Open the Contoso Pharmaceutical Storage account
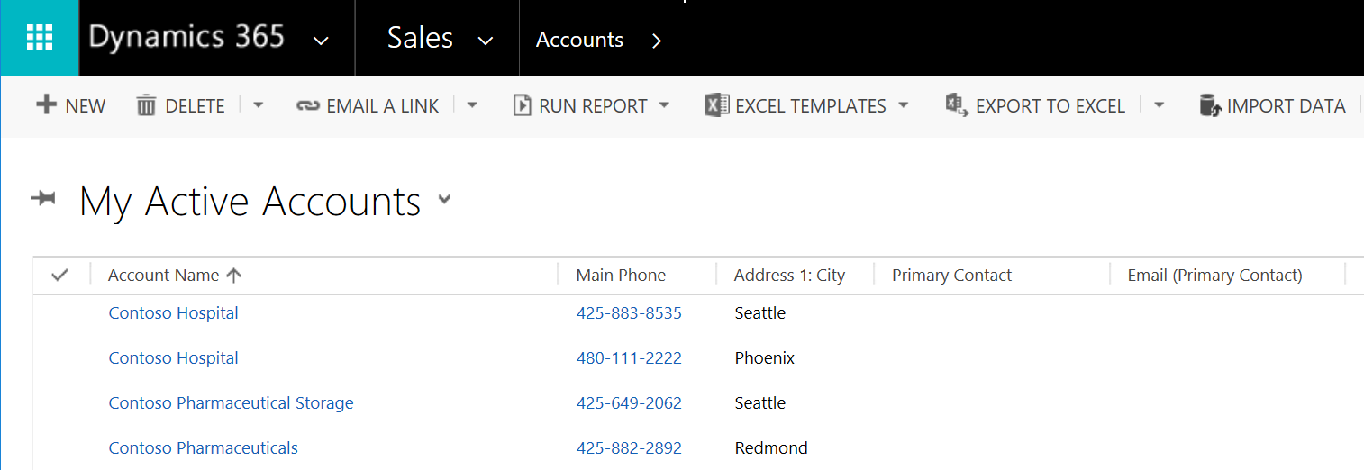Image resolution: width=1364 pixels, height=470 pixels. coord(231,403)
